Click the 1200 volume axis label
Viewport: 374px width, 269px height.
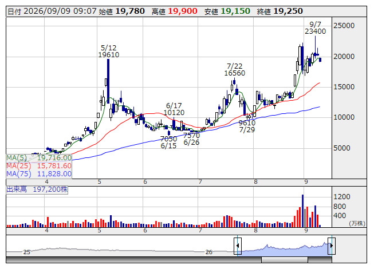pos(342,197)
